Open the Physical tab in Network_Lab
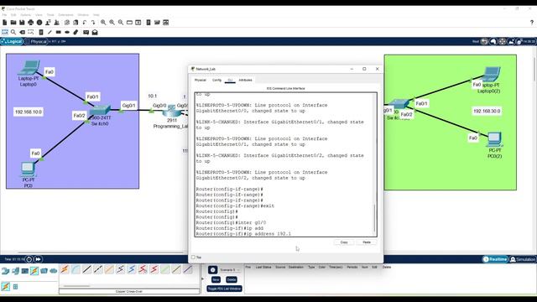The image size is (537, 302). [201, 81]
